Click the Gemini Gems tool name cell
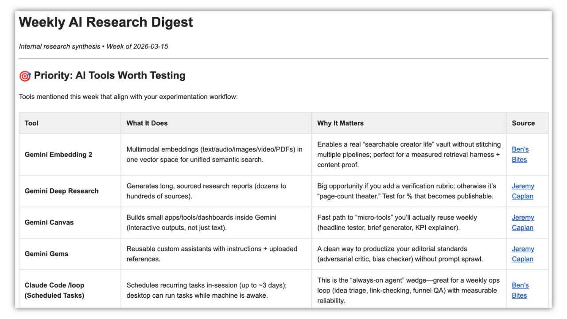This screenshot has width=567, height=319. [x=70, y=254]
